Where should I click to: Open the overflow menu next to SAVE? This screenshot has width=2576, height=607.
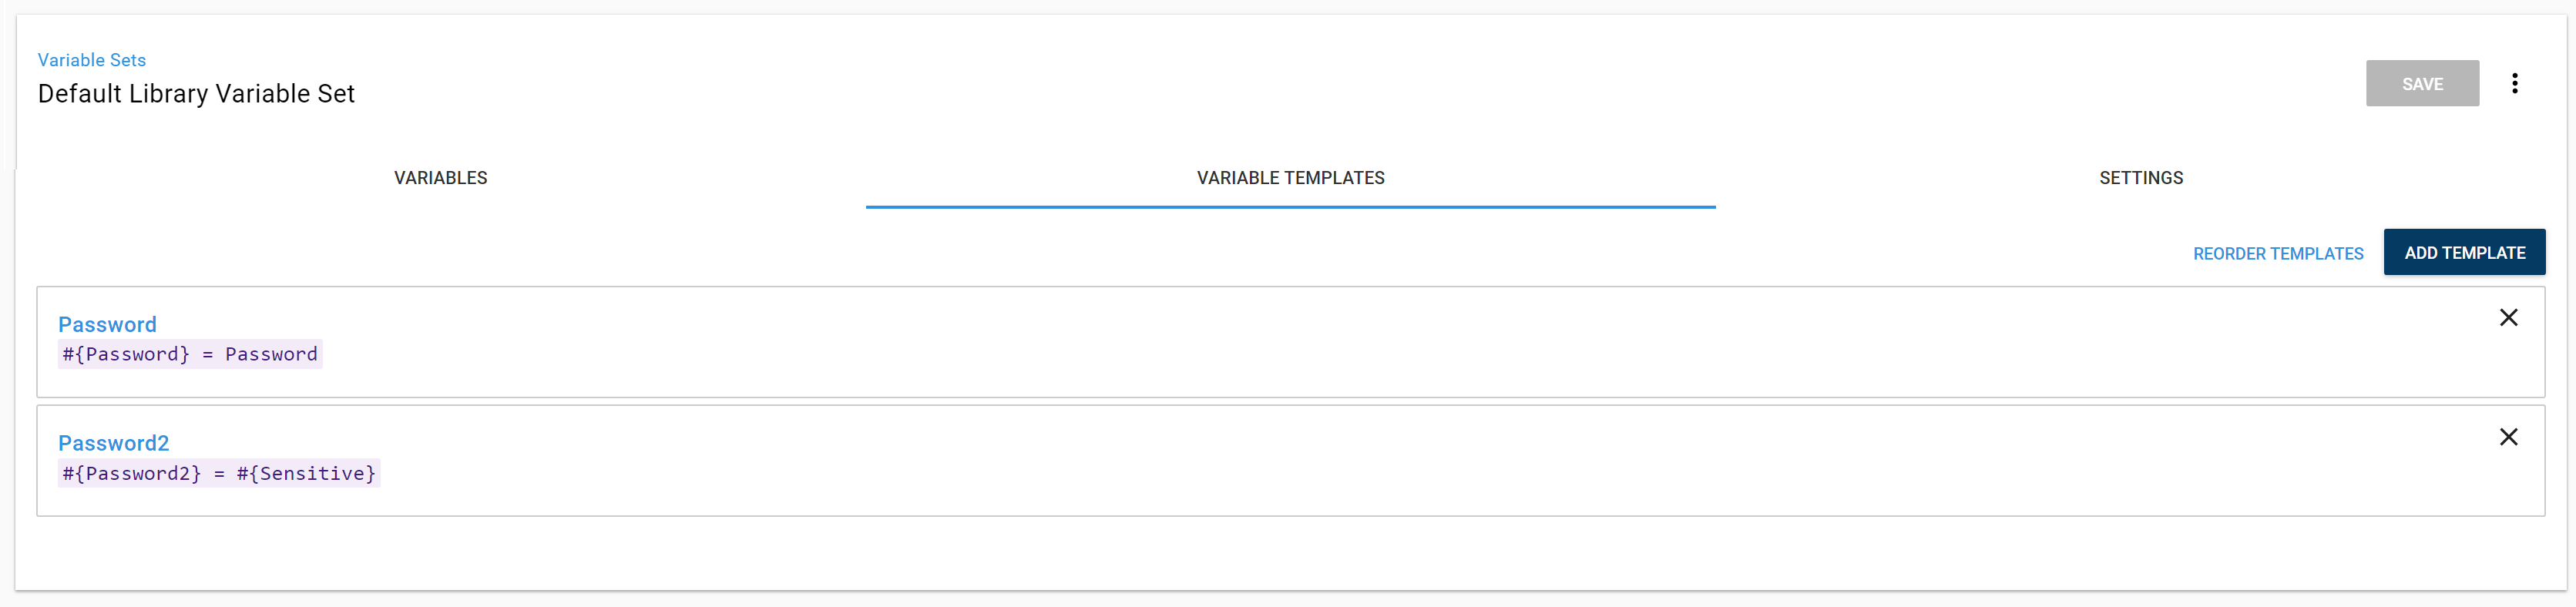click(2516, 83)
